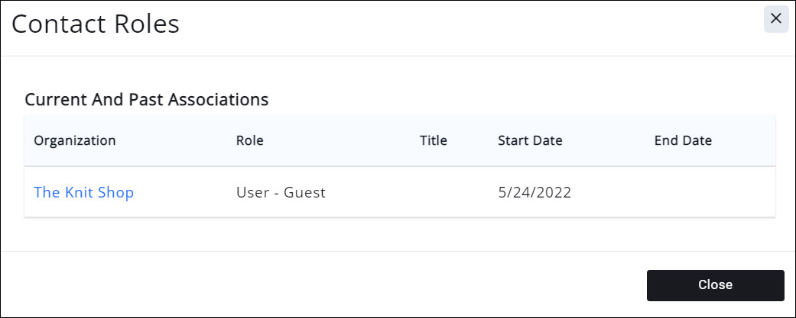Click the blank area right of the associations heading
Screen dimensions: 796x318
[520, 99]
